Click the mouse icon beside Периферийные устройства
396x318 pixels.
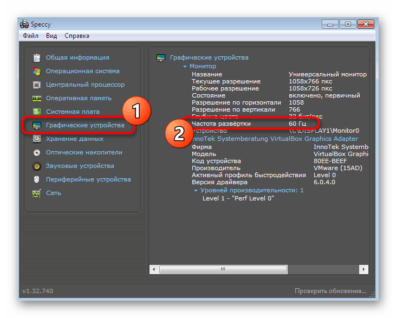pyautogui.click(x=37, y=179)
